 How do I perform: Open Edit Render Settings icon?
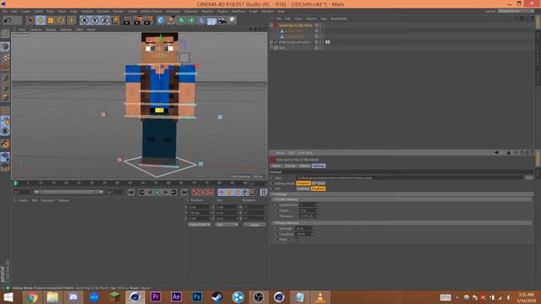point(149,20)
